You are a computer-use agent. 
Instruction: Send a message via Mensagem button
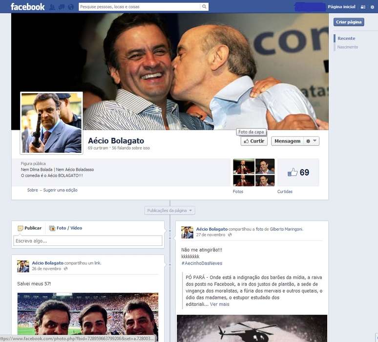287,141
